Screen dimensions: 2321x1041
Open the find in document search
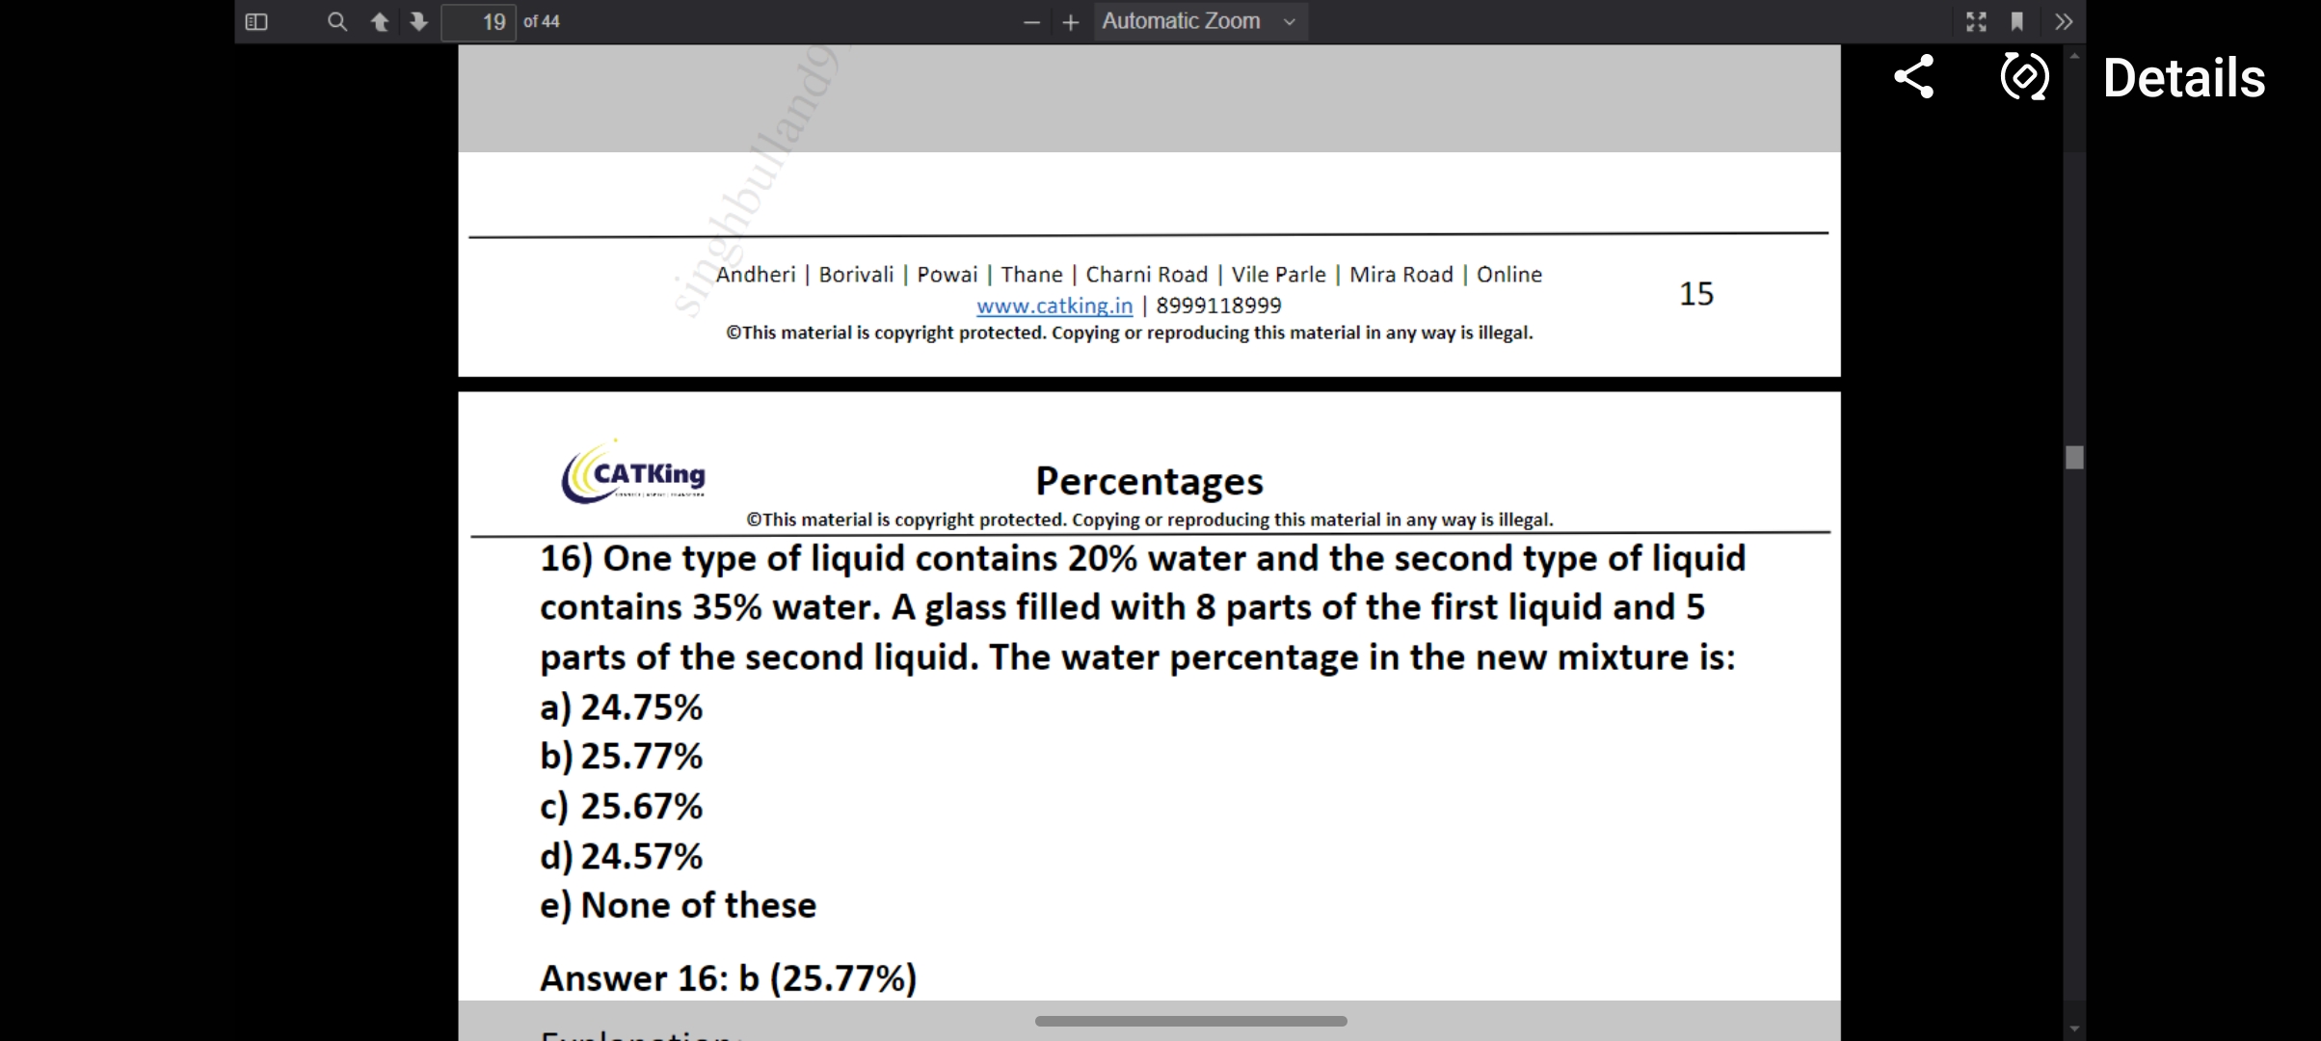point(336,21)
